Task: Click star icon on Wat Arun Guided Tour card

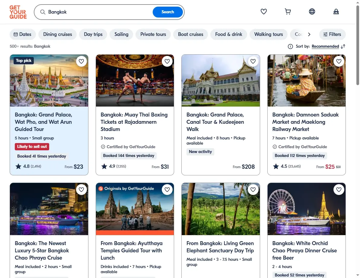Action: click(x=18, y=166)
